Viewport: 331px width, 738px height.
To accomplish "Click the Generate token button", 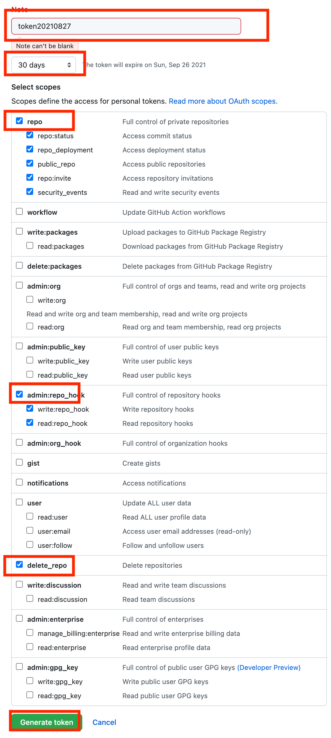I will [x=46, y=722].
